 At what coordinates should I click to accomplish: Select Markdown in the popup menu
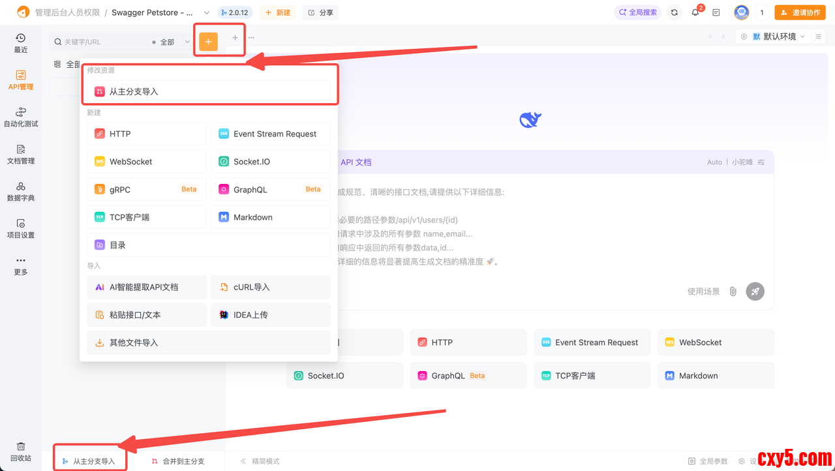point(271,217)
